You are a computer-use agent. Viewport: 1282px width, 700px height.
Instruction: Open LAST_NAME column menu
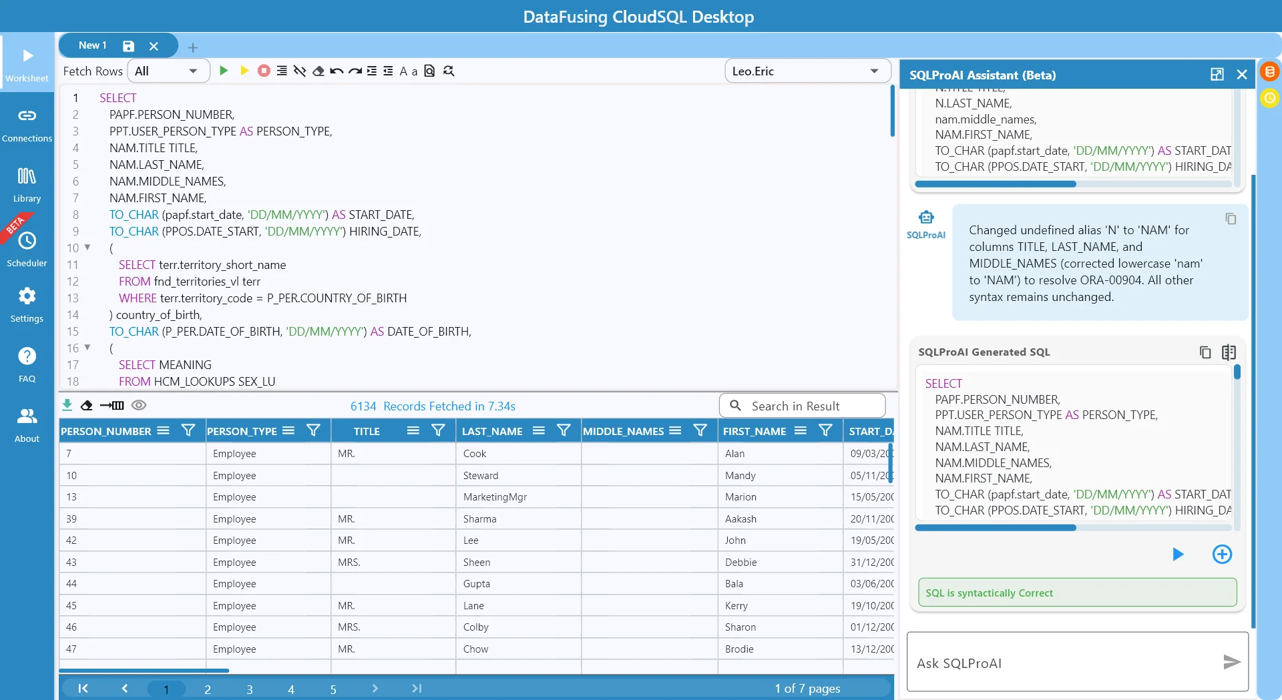[539, 431]
